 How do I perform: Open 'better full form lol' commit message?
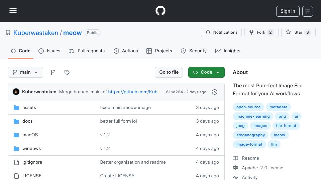pos(118,121)
